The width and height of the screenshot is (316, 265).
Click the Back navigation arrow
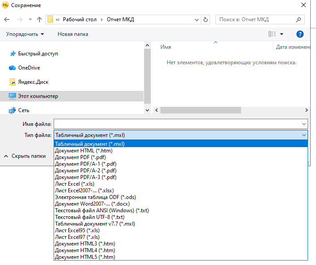(x=7, y=19)
